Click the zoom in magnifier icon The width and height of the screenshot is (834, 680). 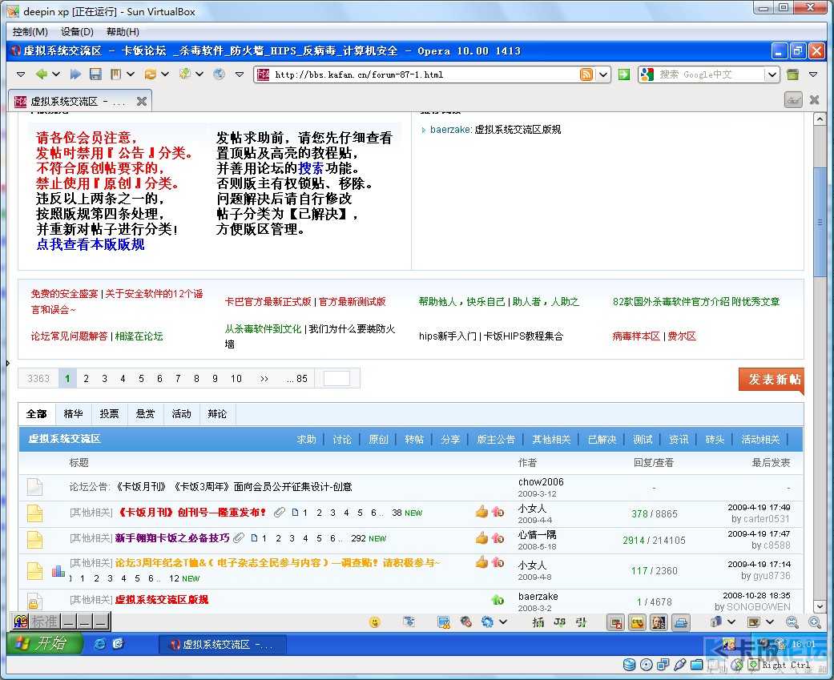[814, 622]
